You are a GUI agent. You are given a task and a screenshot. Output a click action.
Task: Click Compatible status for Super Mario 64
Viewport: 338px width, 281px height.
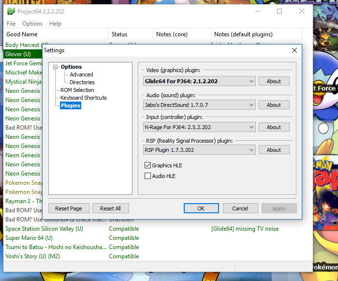tap(124, 238)
